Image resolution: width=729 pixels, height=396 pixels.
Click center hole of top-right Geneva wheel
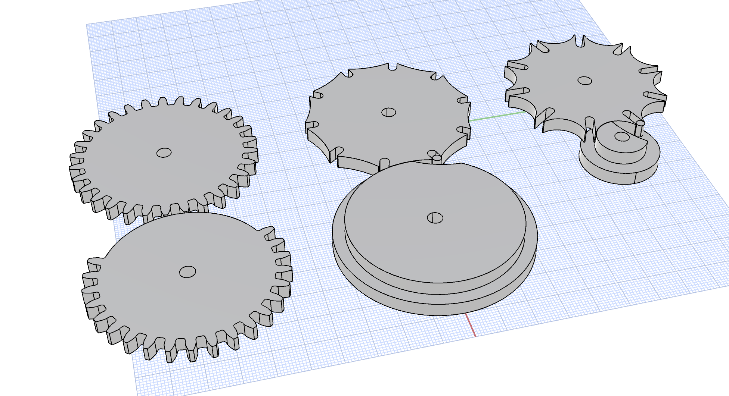click(x=584, y=81)
